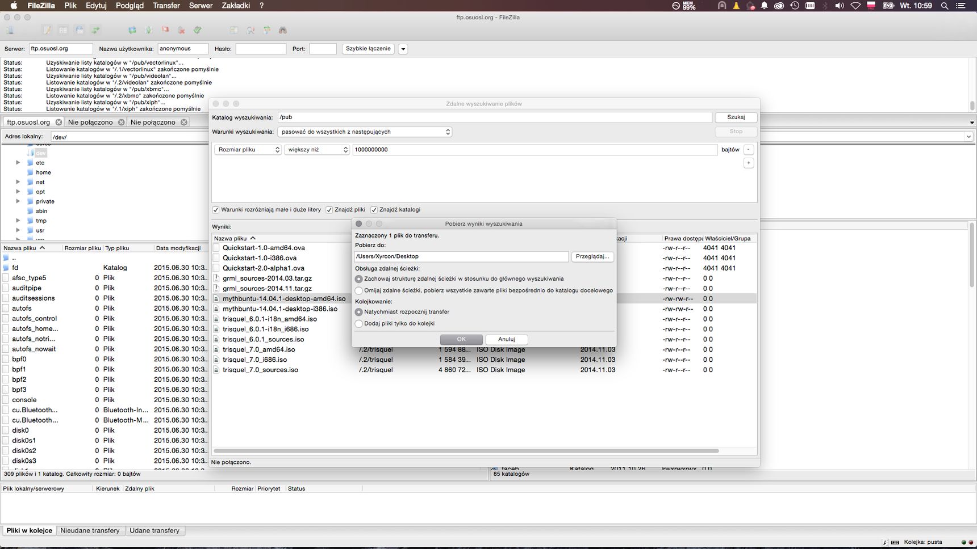Screen dimensions: 977x549
Task: Select Natychmiast rozpocznij transfer radio
Action: pos(359,312)
